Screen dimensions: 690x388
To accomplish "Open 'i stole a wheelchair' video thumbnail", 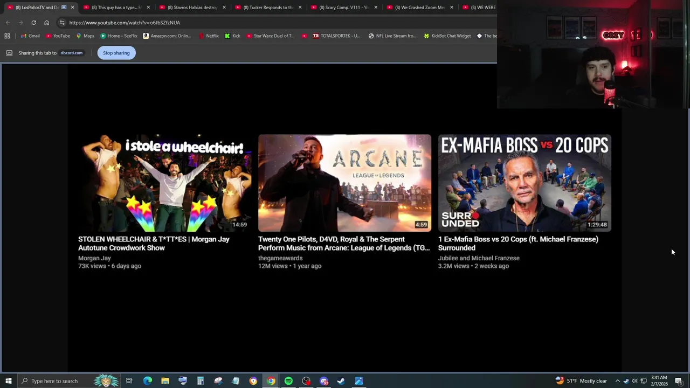I will 164,183.
